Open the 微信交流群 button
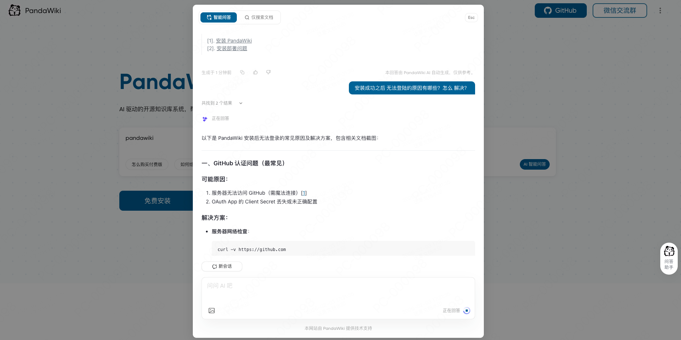 pyautogui.click(x=620, y=11)
